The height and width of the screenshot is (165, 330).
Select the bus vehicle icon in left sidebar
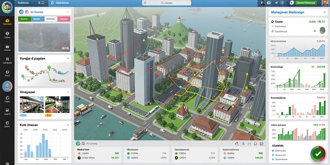pyautogui.click(x=7, y=46)
